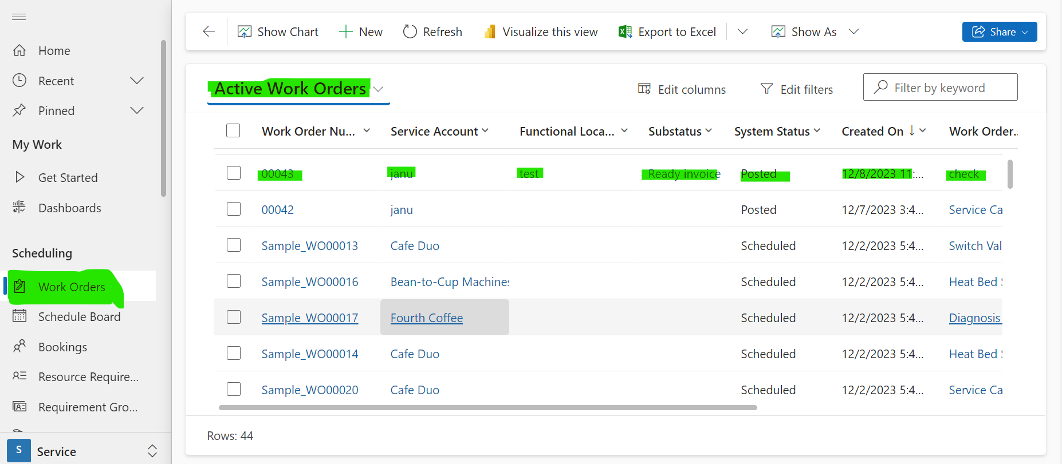Click the back arrow button
1062x464 pixels.
pyautogui.click(x=209, y=31)
